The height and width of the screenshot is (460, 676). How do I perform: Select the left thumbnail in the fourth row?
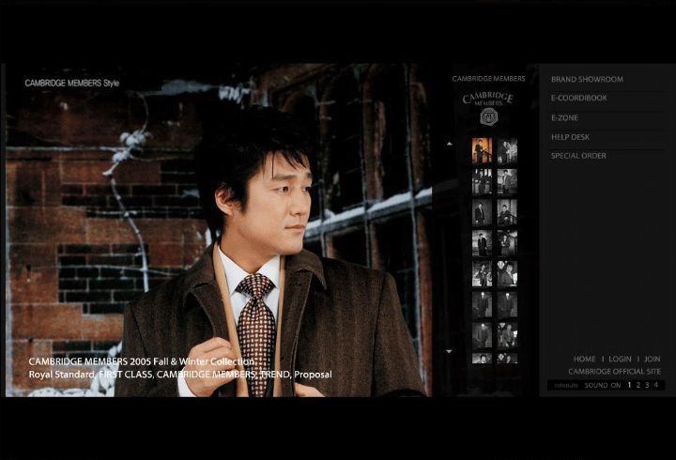pyautogui.click(x=482, y=243)
